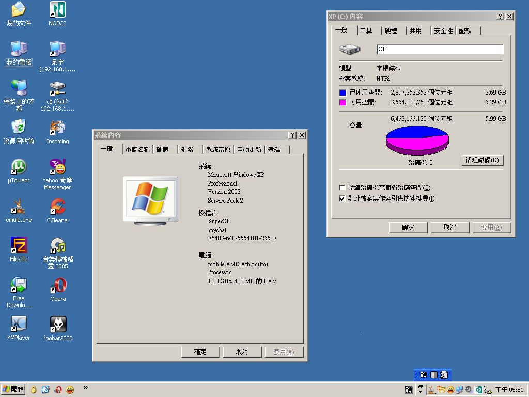The height and width of the screenshot is (397, 529).
Task: Click the volume label field containing XP
Action: 440,50
